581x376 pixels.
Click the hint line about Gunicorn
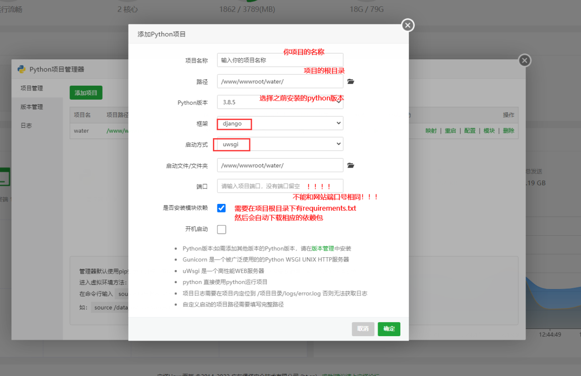[x=266, y=260]
